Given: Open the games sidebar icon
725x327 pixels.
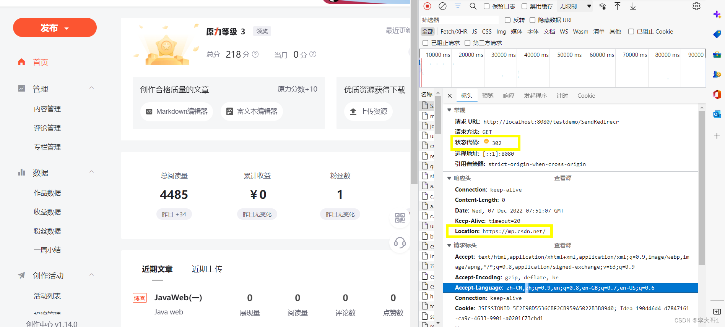Looking at the screenshot, I should [717, 74].
